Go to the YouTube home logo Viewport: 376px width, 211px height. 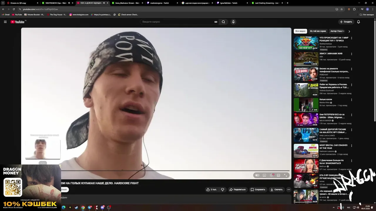click(x=18, y=22)
